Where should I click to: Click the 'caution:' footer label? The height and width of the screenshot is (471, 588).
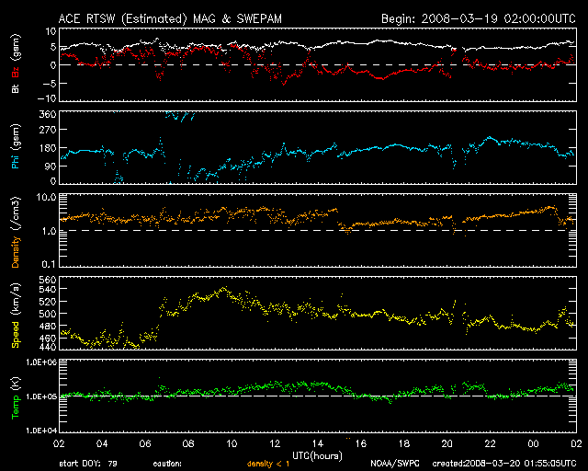[x=167, y=464]
